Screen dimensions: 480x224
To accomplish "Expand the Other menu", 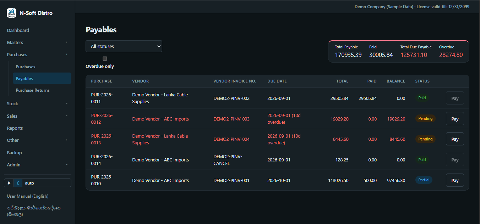I will pos(37,140).
